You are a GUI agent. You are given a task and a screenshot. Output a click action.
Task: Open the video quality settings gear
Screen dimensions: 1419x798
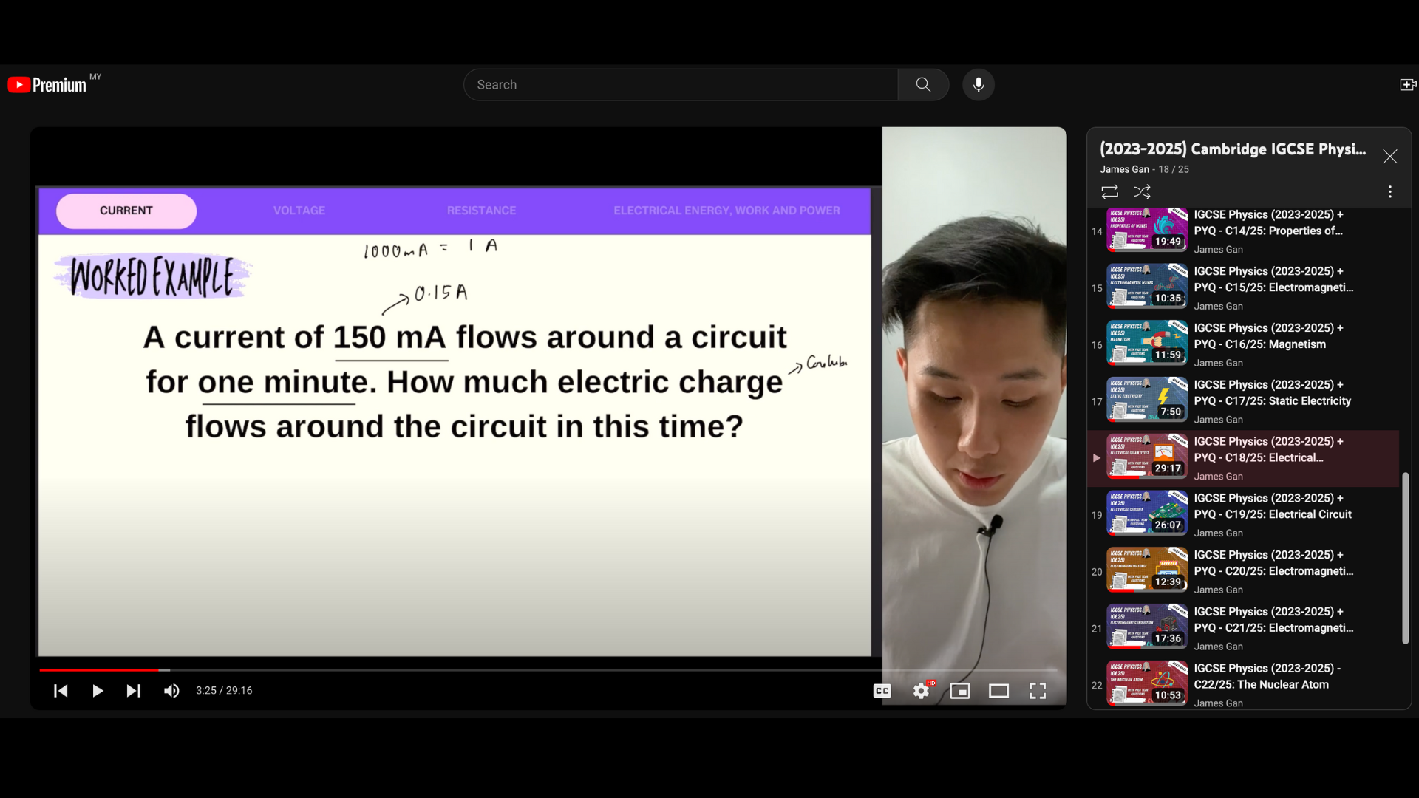(x=921, y=691)
